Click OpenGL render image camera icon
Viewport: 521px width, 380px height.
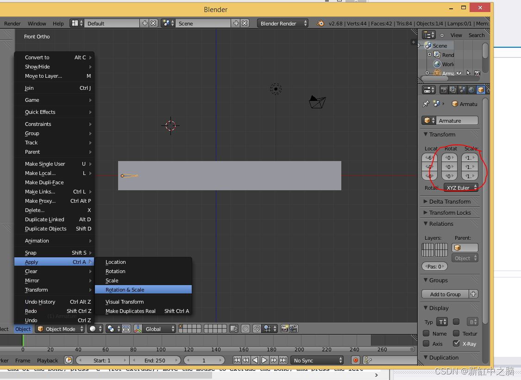pos(284,329)
